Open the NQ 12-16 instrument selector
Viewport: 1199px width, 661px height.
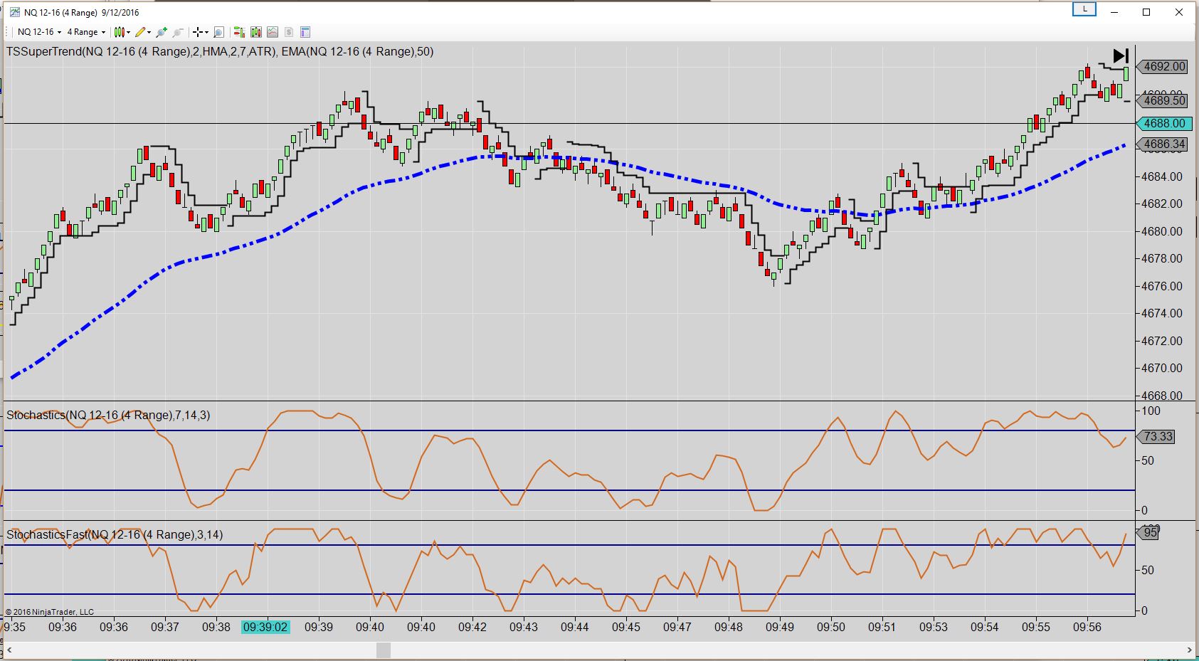39,32
